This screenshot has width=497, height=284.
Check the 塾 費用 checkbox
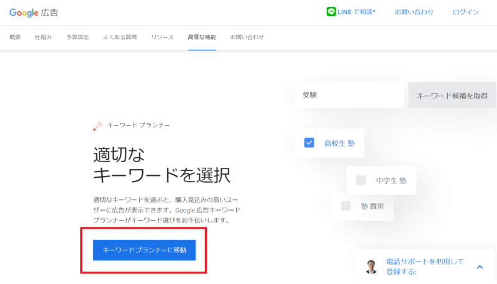click(x=345, y=206)
